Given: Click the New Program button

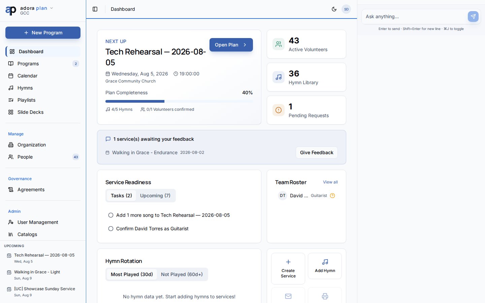Looking at the screenshot, I should (x=43, y=33).
